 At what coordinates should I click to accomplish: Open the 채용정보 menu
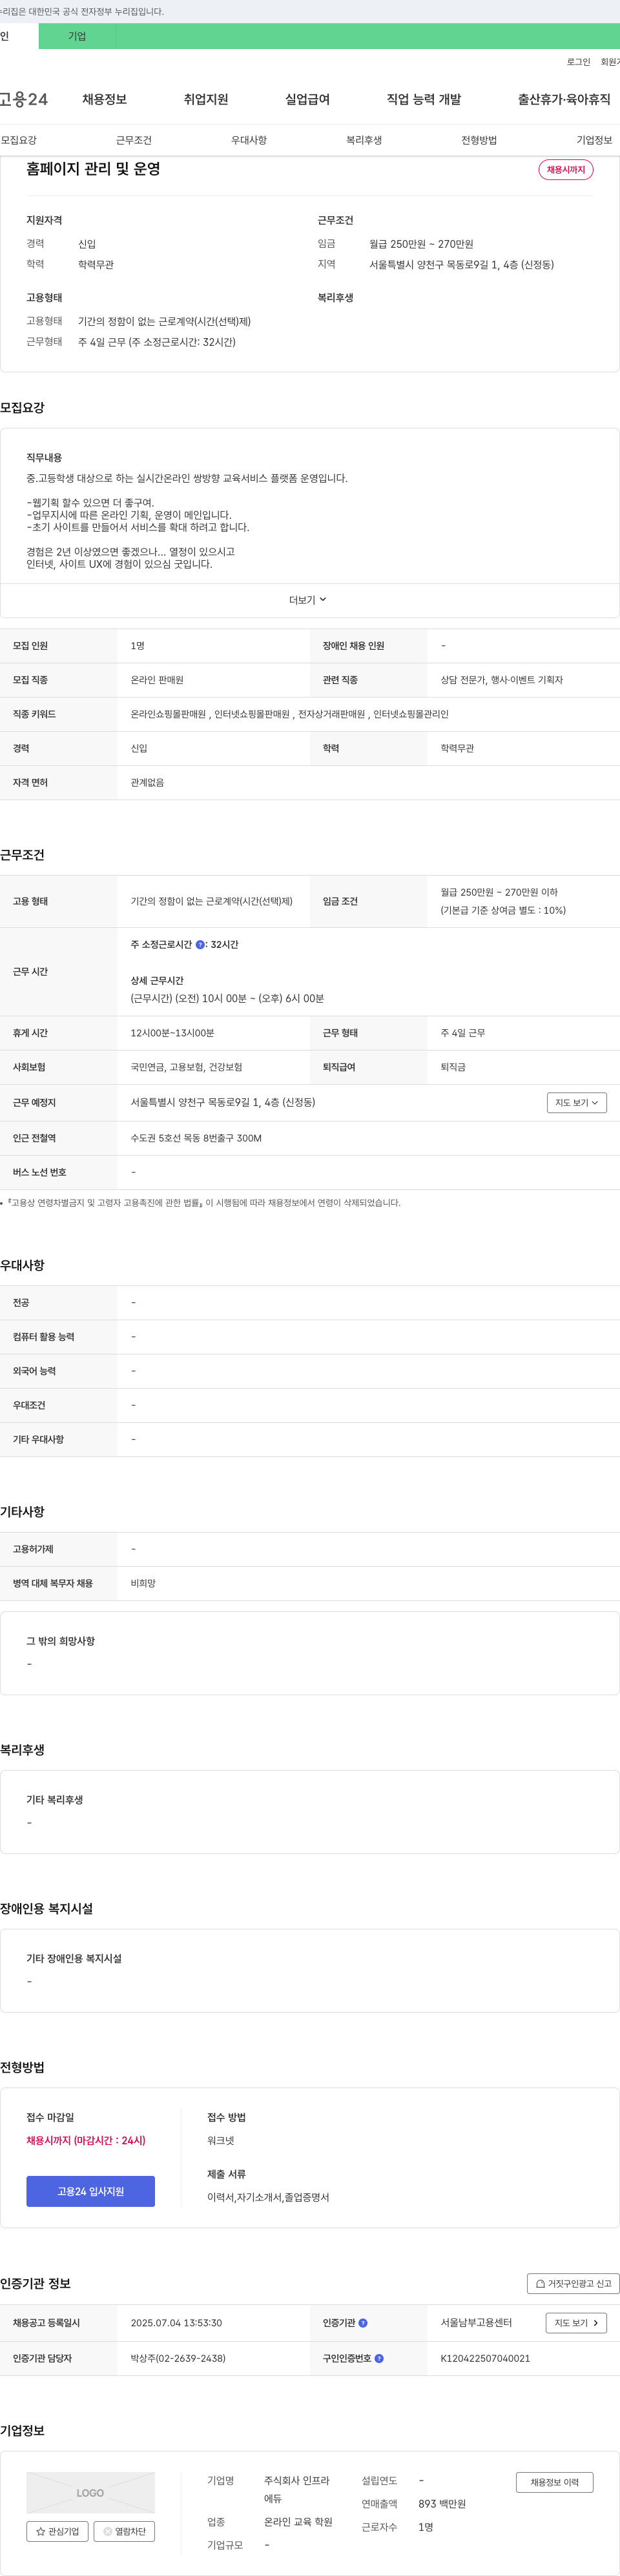(x=104, y=99)
